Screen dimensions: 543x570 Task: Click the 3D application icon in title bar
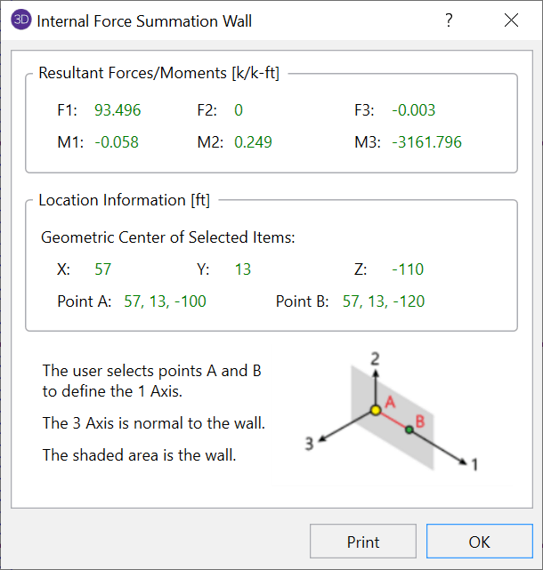click(21, 20)
